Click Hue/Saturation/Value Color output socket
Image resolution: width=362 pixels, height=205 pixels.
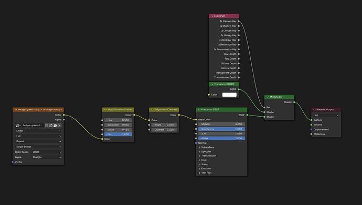coord(134,115)
